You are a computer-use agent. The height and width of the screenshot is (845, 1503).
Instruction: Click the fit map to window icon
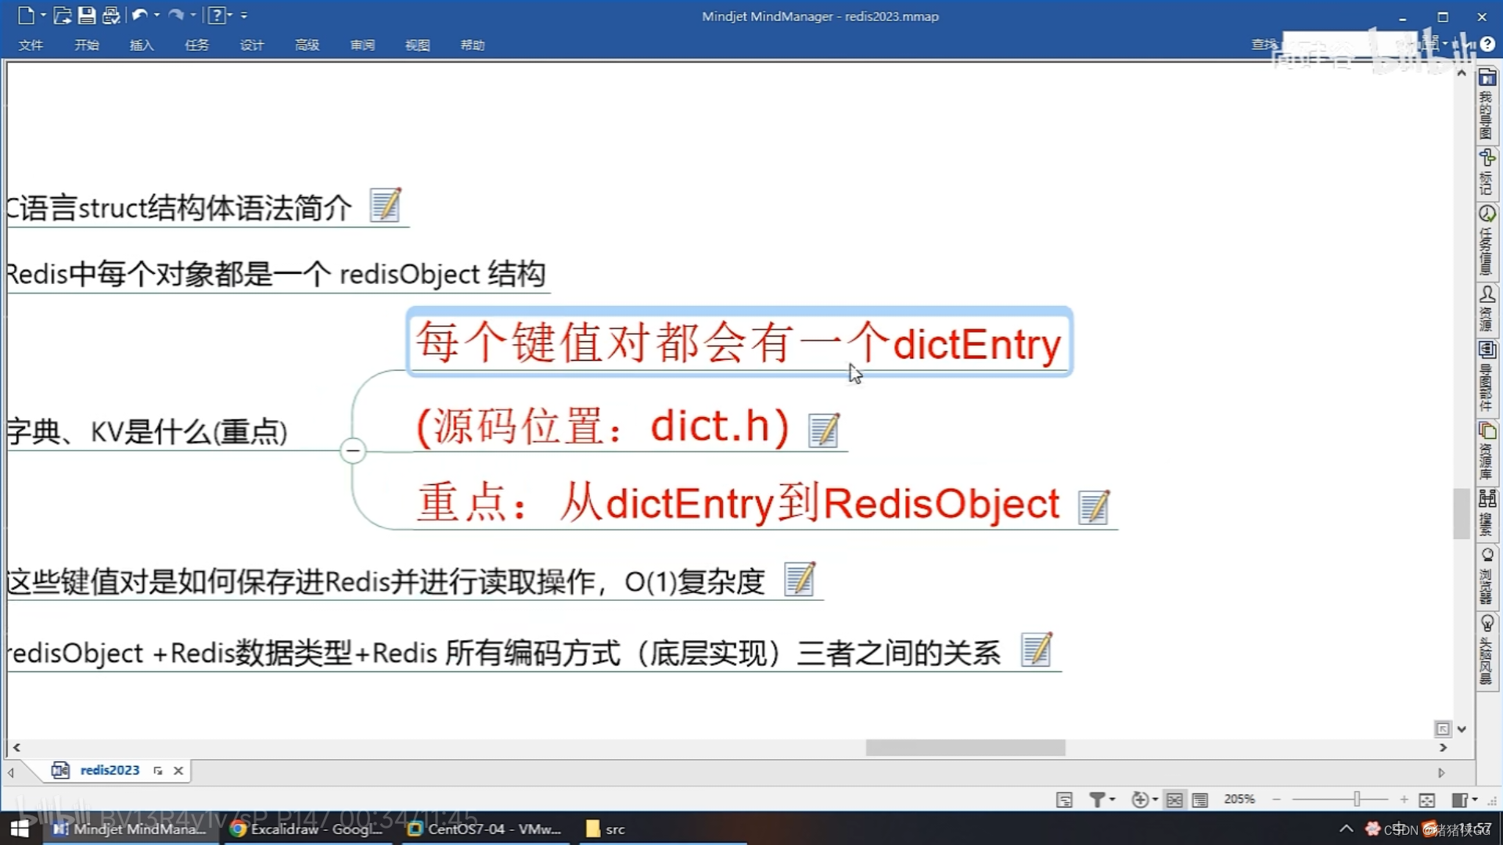click(x=1426, y=799)
